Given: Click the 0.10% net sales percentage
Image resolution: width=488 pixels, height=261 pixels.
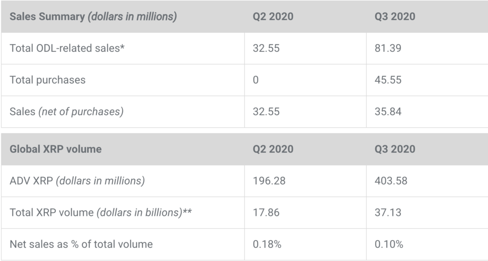Looking at the screenshot, I should [389, 244].
